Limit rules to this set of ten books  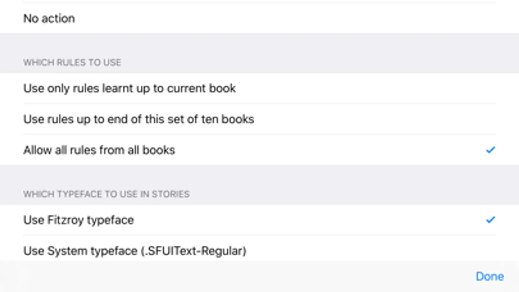[x=139, y=119]
